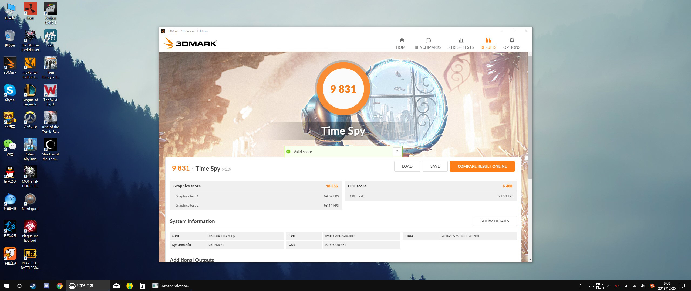Click the 3DMark Advanced taskbar button
The width and height of the screenshot is (691, 291).
(x=171, y=286)
